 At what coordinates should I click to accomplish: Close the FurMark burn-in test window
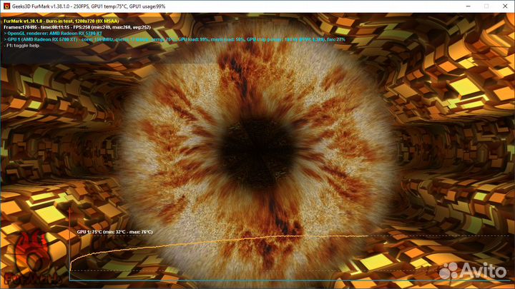[x=501, y=5]
